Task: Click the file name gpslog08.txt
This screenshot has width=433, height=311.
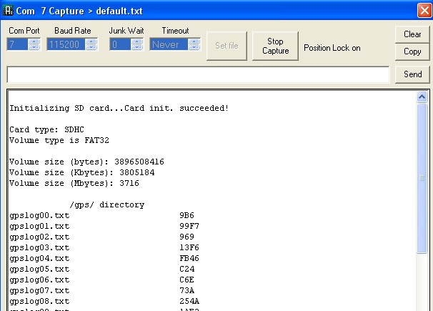Action: pyautogui.click(x=39, y=301)
